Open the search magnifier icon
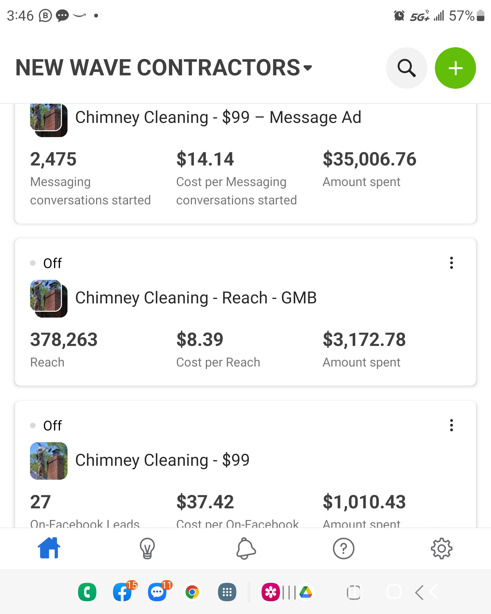 407,68
